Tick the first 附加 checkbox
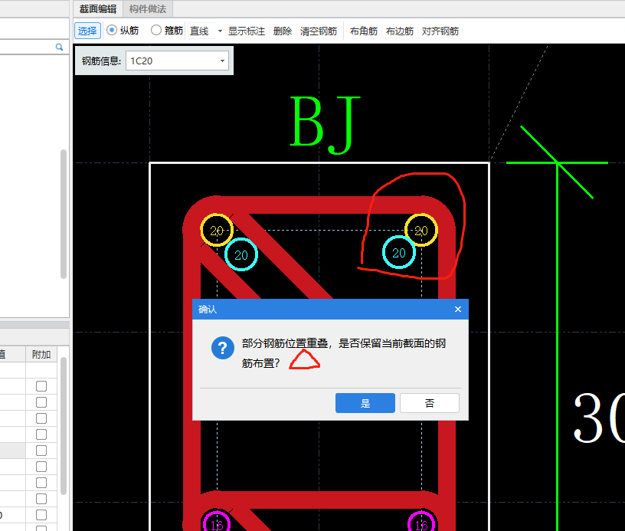 [x=41, y=386]
